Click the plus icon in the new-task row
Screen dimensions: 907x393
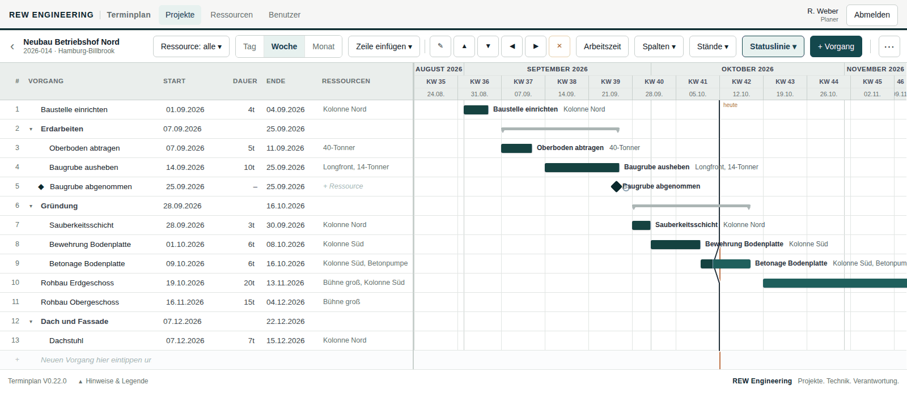pyautogui.click(x=17, y=360)
